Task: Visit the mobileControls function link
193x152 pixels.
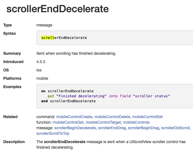Action: click(136, 122)
